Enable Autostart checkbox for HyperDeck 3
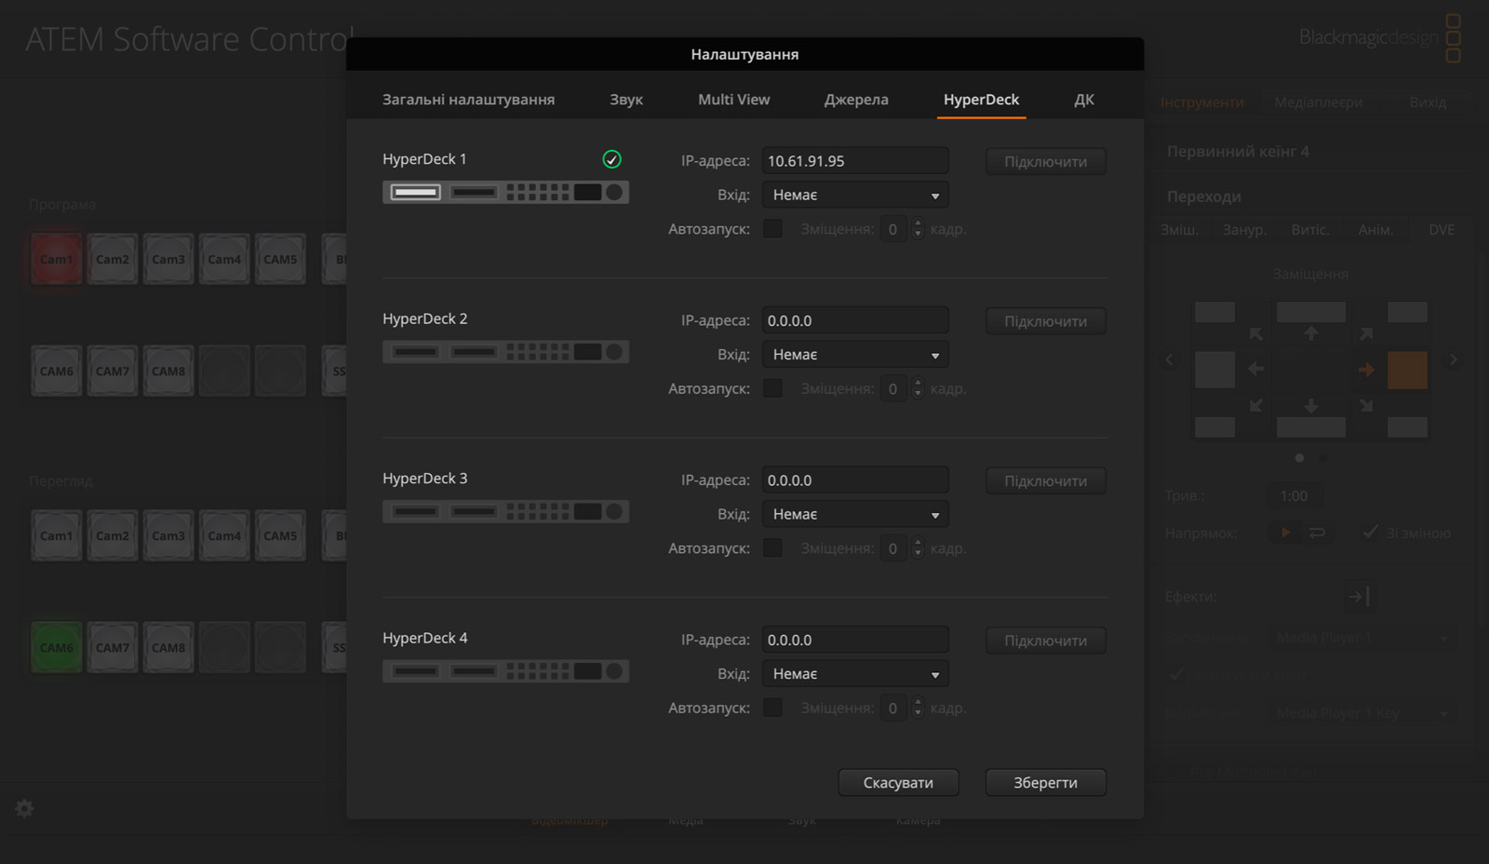 point(772,547)
